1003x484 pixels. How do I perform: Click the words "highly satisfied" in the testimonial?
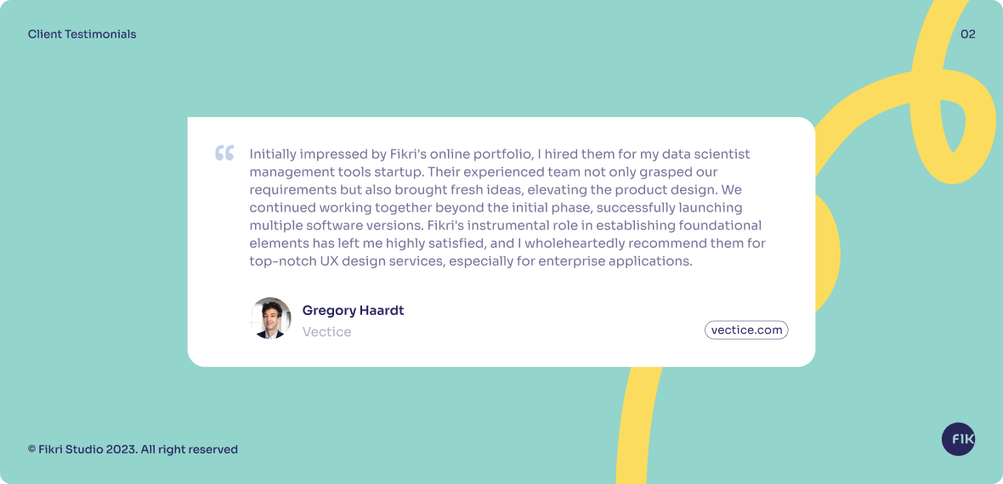click(434, 244)
